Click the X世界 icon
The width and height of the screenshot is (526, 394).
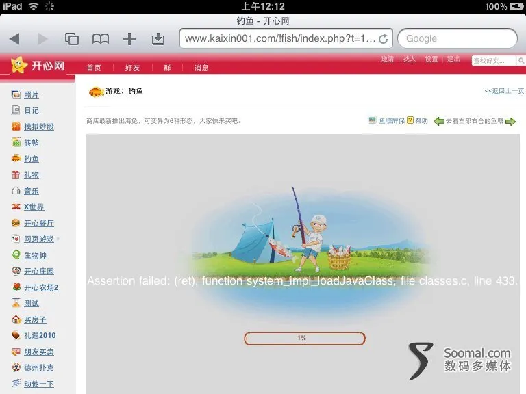[x=16, y=207]
